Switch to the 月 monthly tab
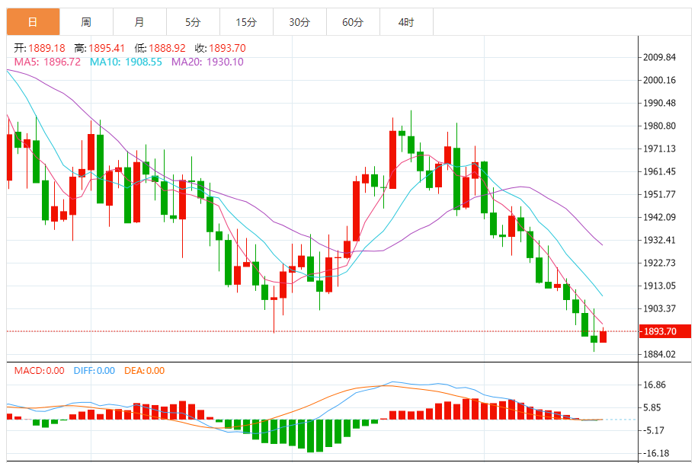The image size is (698, 463). (x=139, y=22)
